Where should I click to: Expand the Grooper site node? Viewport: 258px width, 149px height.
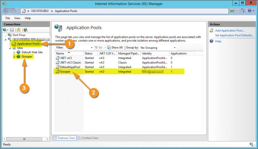coord(14,57)
